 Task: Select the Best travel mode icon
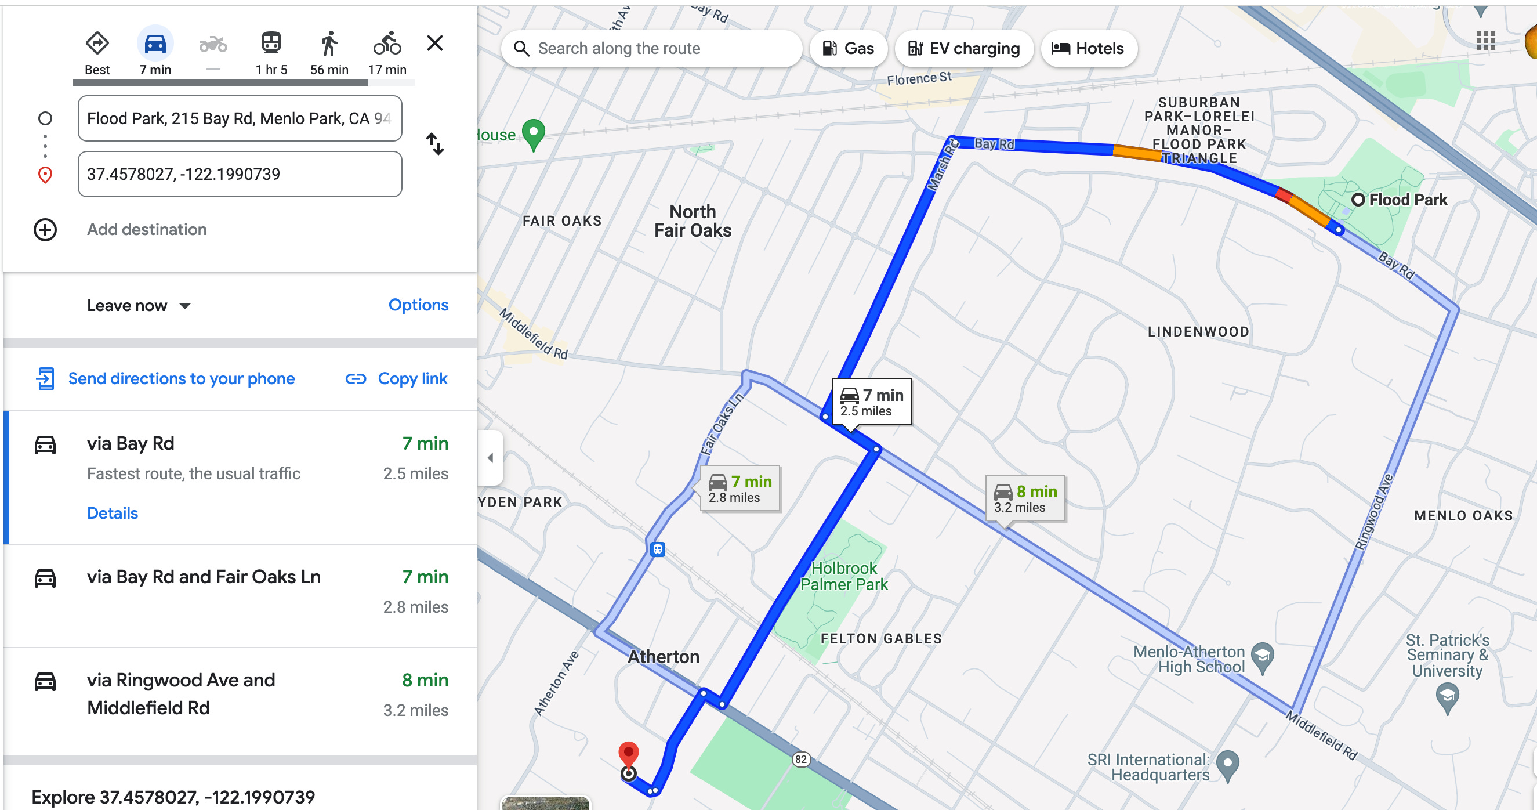(x=97, y=44)
